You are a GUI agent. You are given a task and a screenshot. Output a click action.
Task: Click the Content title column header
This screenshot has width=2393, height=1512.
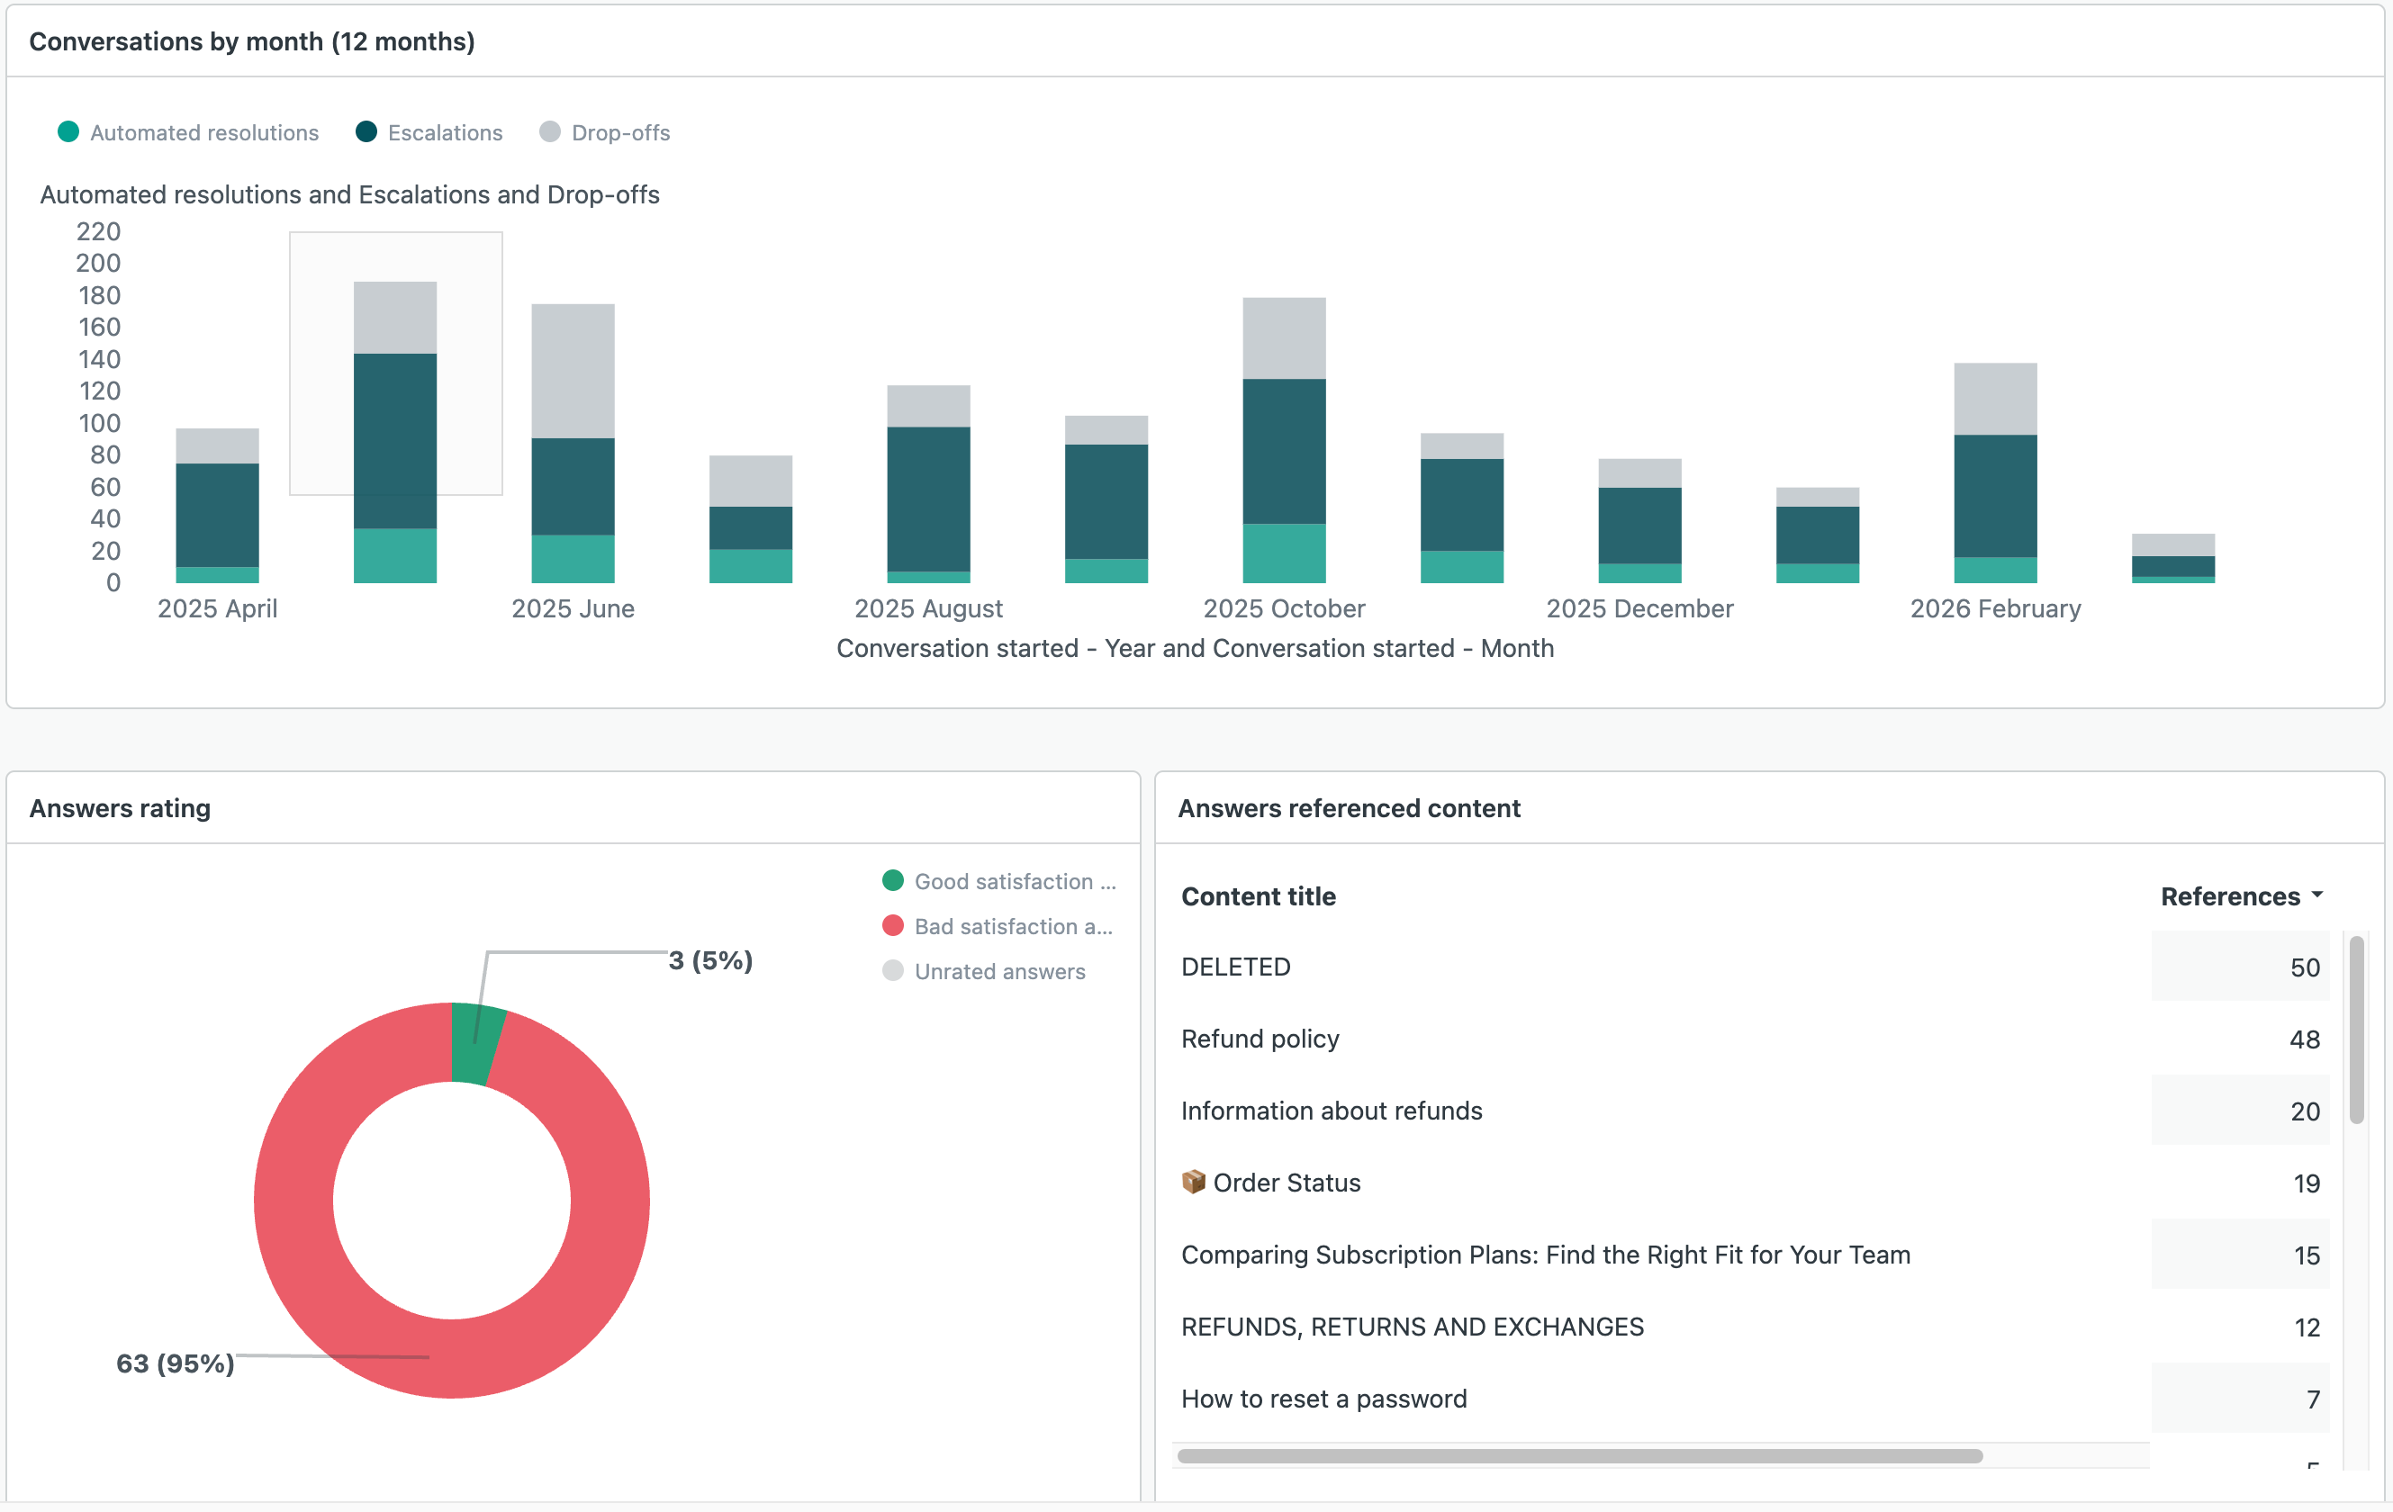coord(1257,896)
